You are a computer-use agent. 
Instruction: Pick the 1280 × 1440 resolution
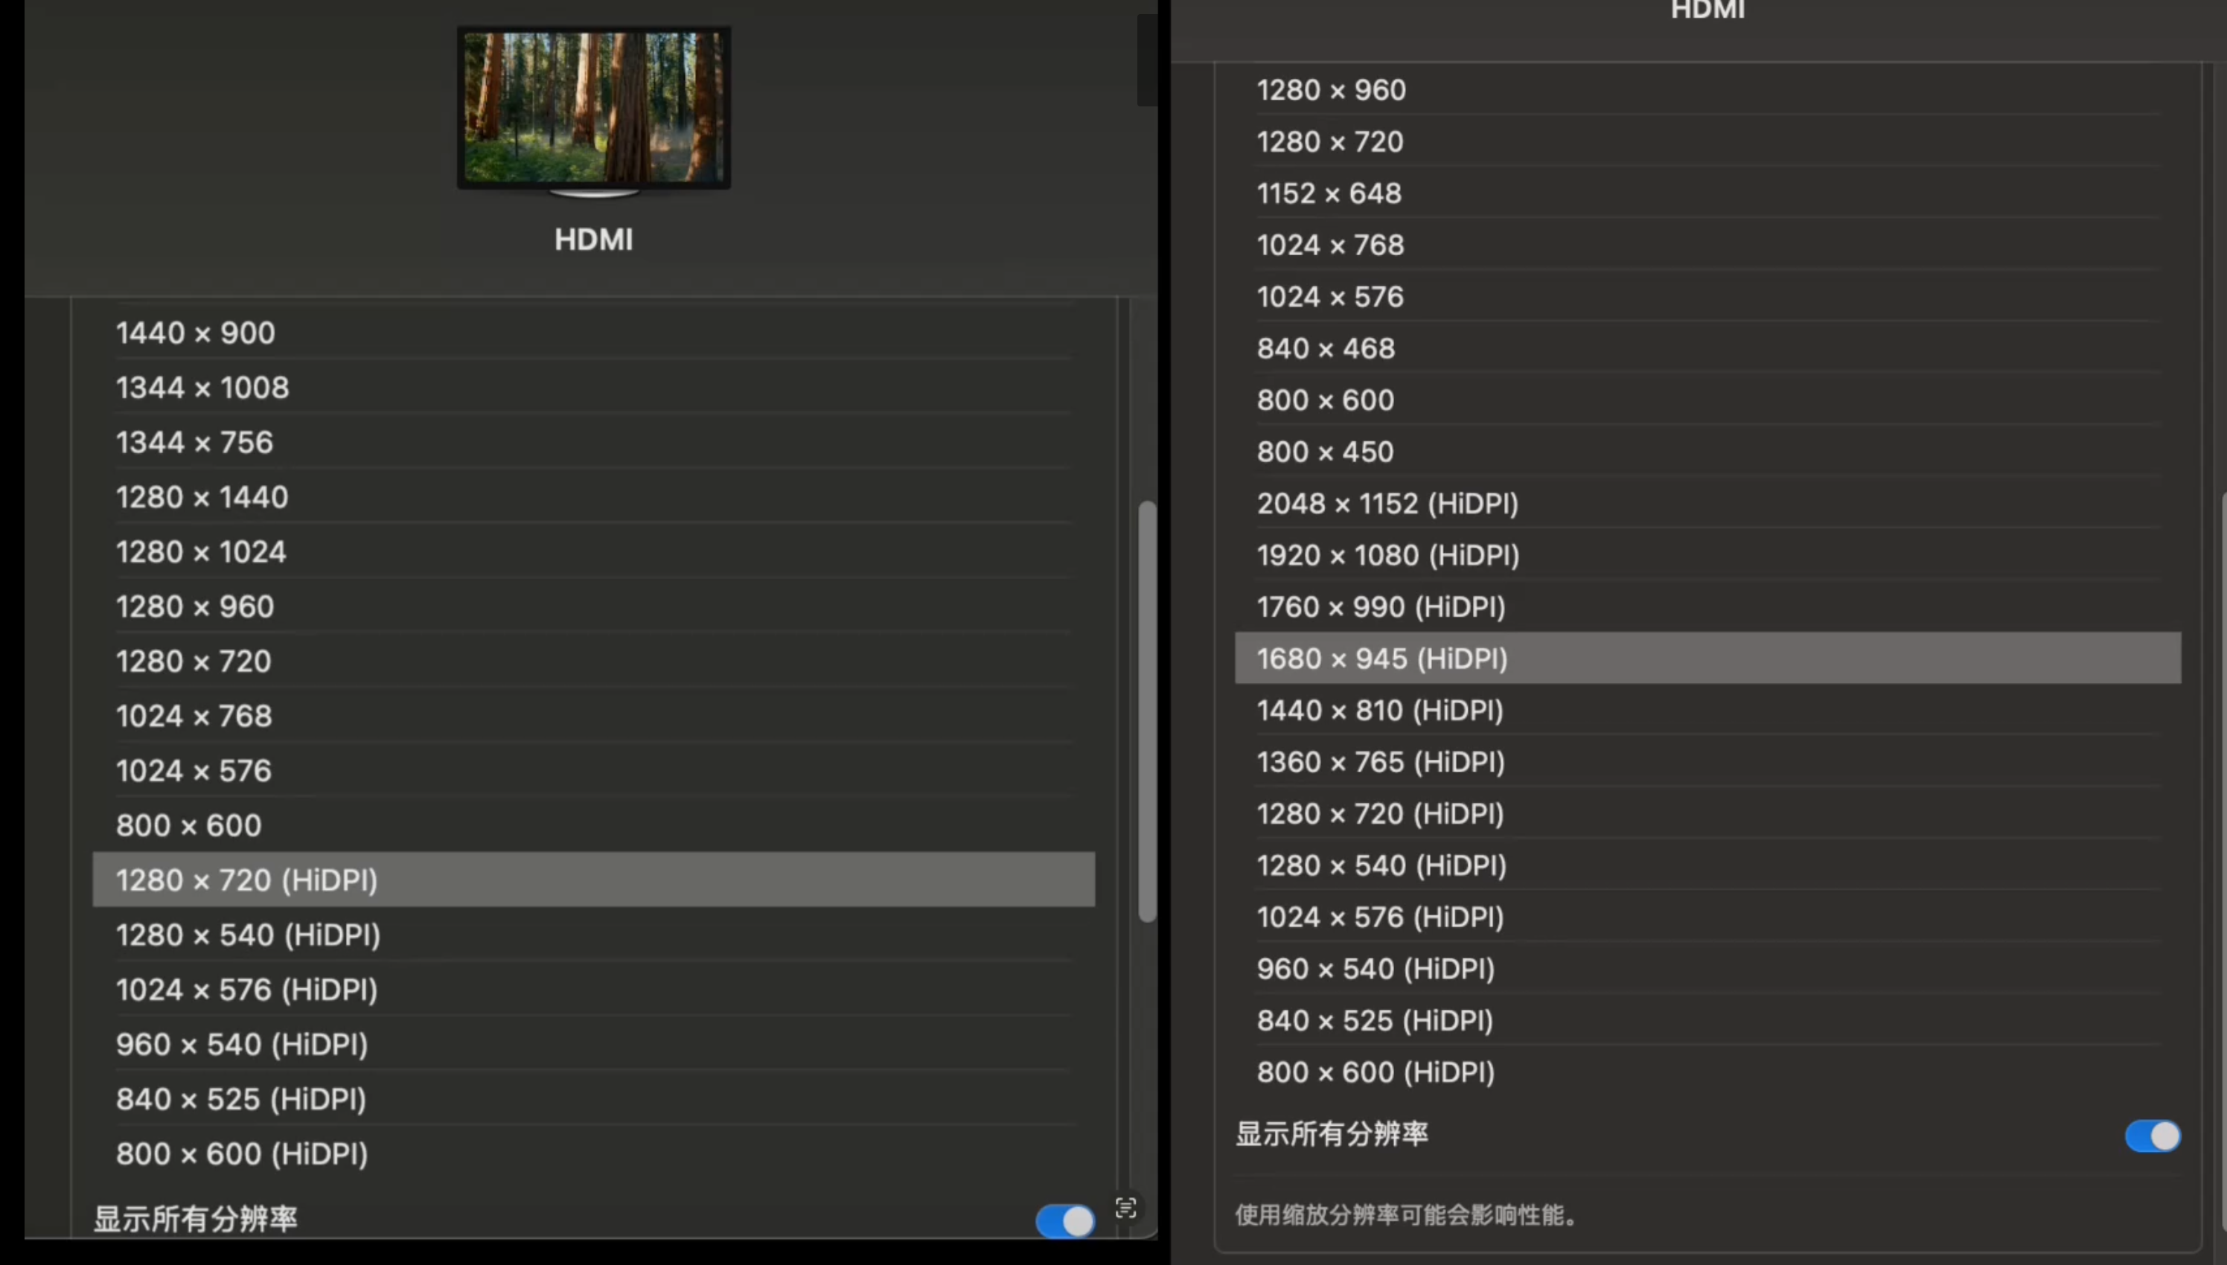202,497
